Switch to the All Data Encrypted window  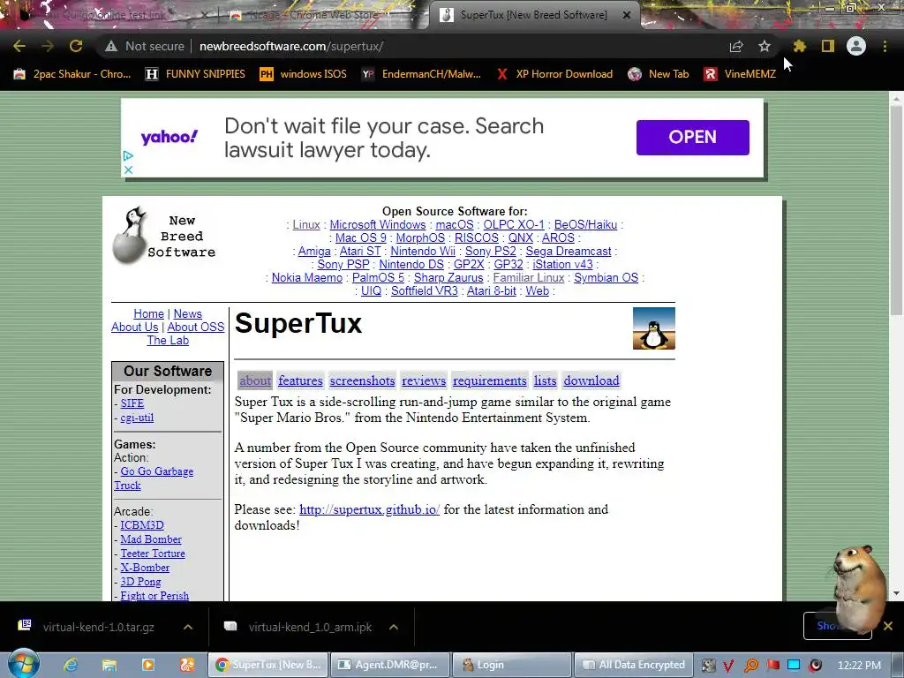[632, 665]
